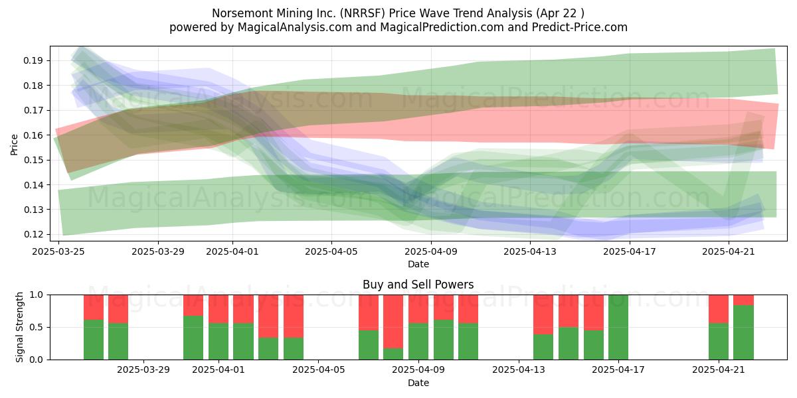
Task: Click the 2025-04-01 tick on the Buy and Sell Powers chart
Action: (x=219, y=370)
